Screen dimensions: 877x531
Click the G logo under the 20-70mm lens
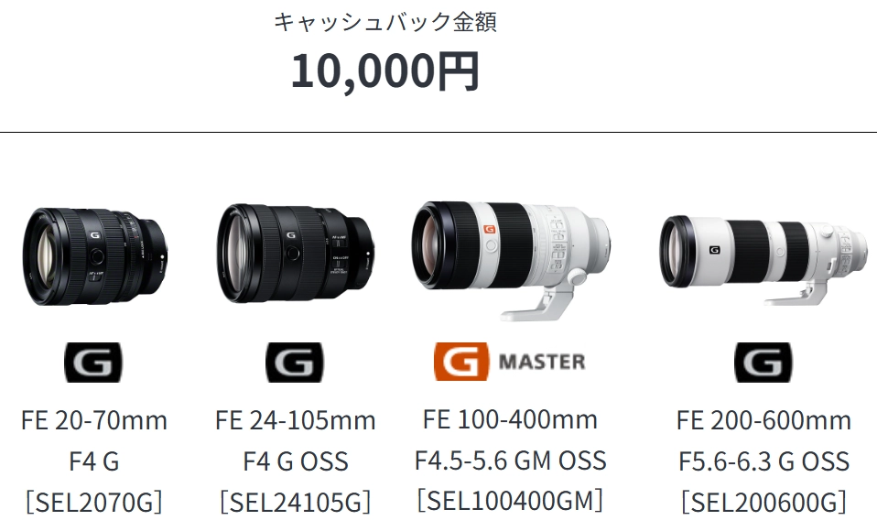[93, 363]
